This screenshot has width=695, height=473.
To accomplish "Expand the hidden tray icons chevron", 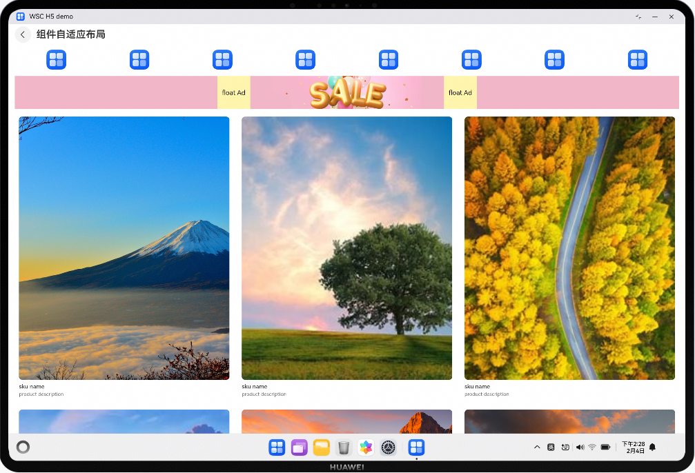I will coord(537,447).
